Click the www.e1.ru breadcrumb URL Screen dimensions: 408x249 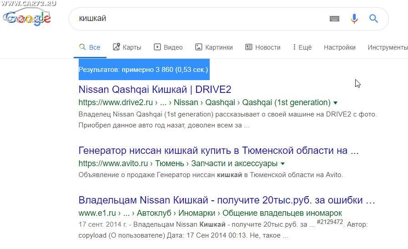[210, 213]
